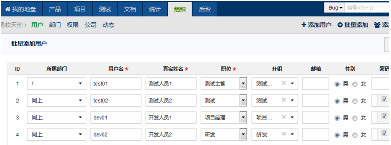Select 男 for user test01

(x=337, y=84)
